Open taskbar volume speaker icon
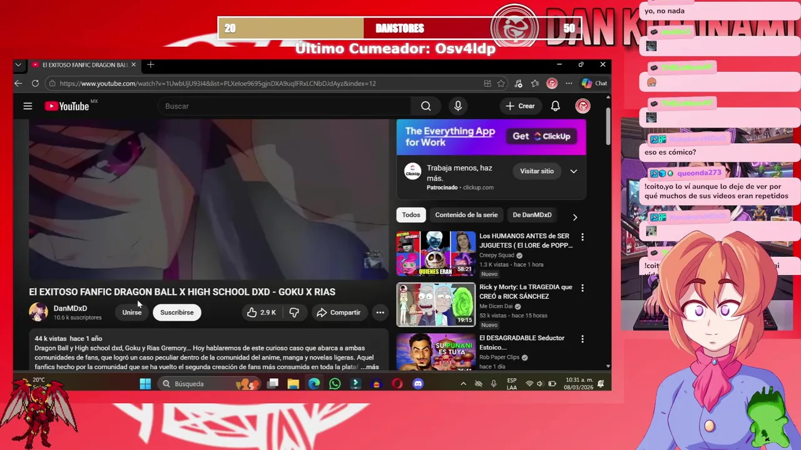This screenshot has width=801, height=450. pyautogui.click(x=540, y=384)
